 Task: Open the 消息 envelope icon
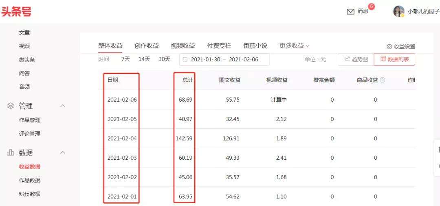[x=350, y=11]
